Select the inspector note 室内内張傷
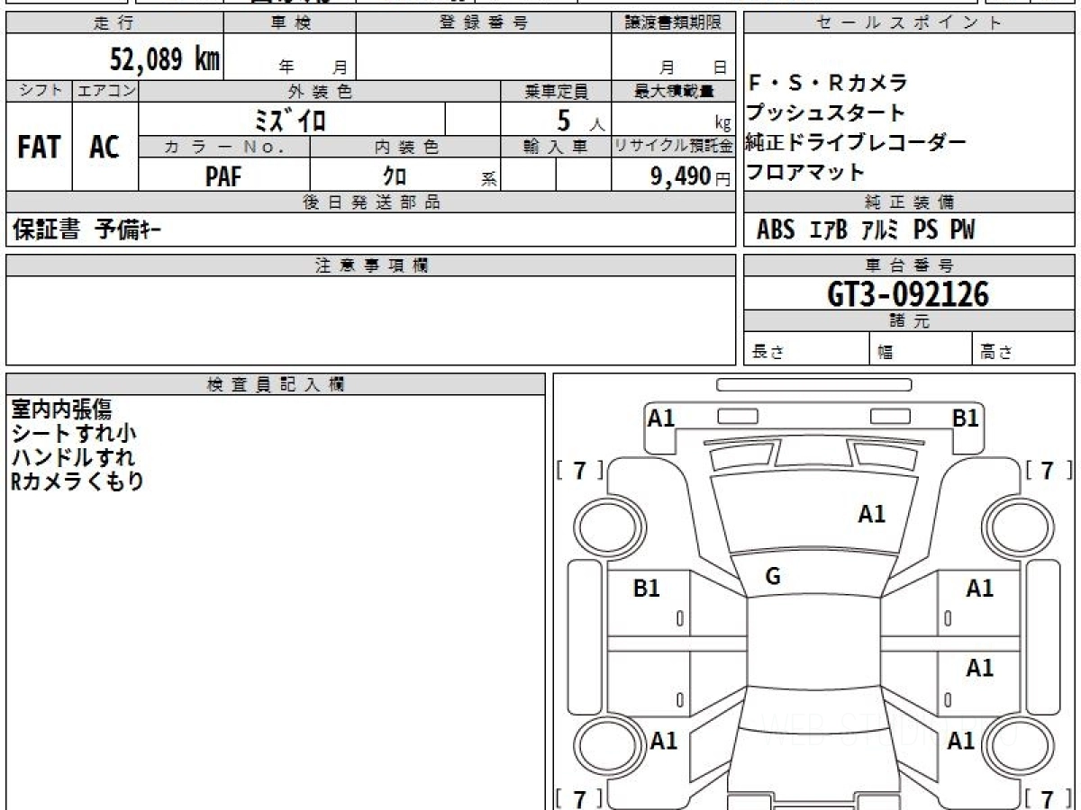This screenshot has width=1081, height=810. [x=61, y=409]
